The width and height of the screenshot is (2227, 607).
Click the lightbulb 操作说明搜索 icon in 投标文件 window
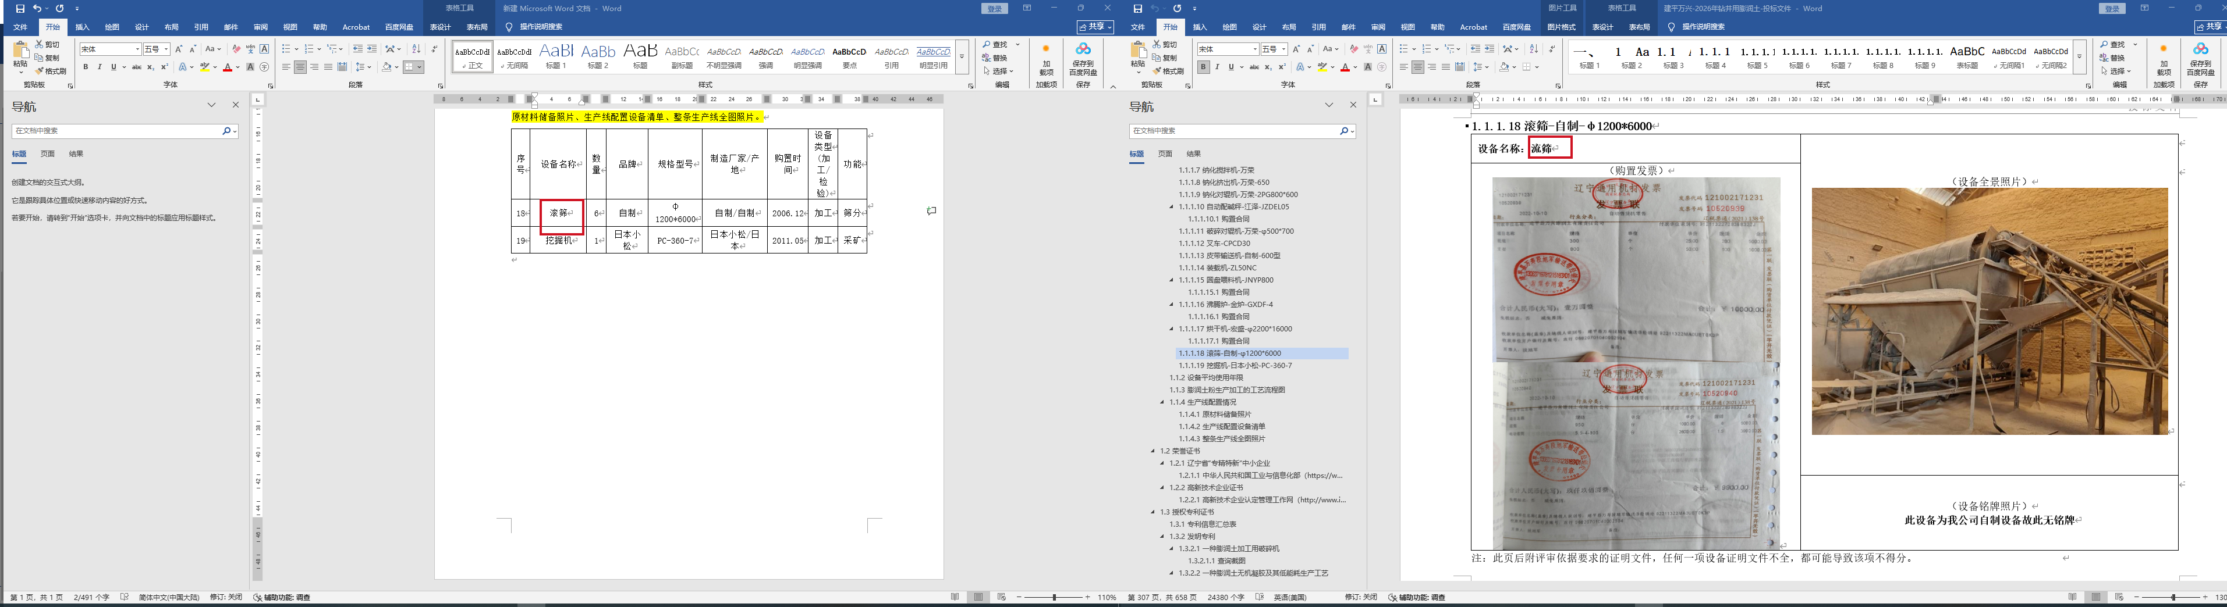coord(1671,27)
